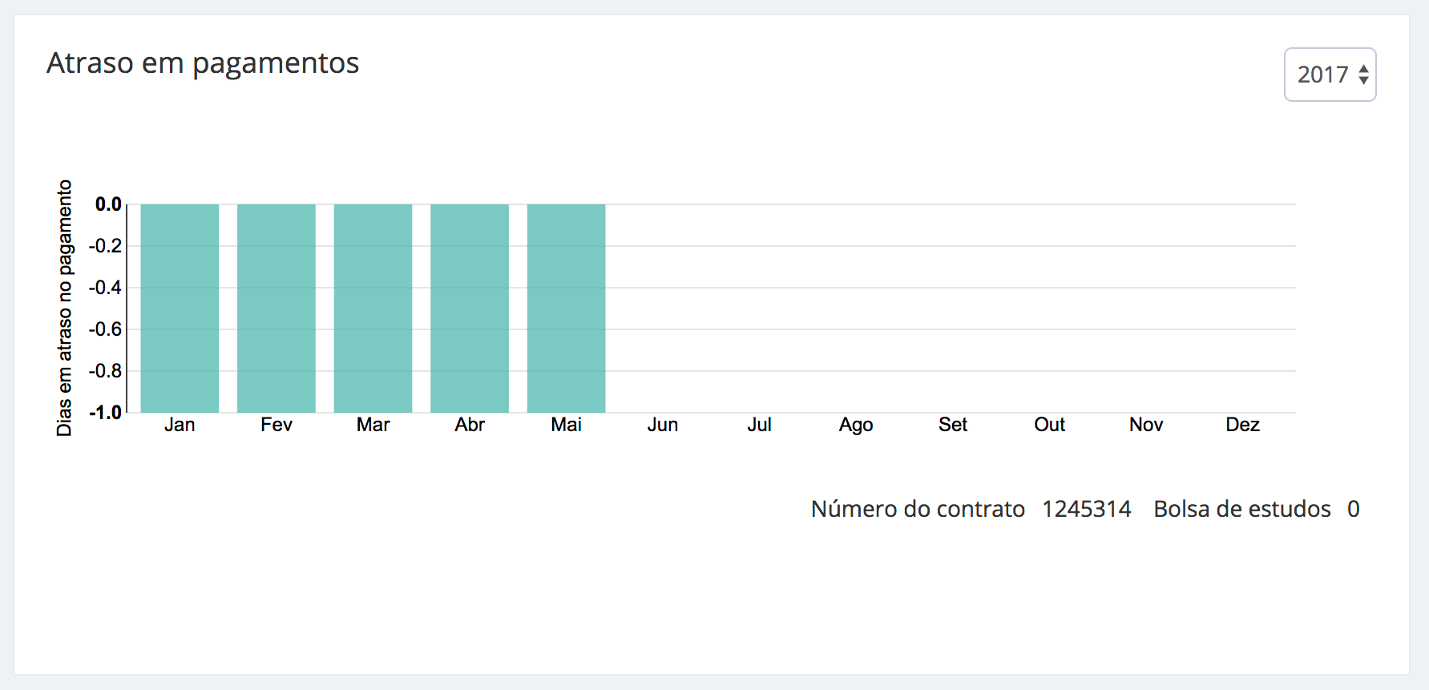
Task: Click the Bolsa de estudos label
Action: tap(1241, 509)
